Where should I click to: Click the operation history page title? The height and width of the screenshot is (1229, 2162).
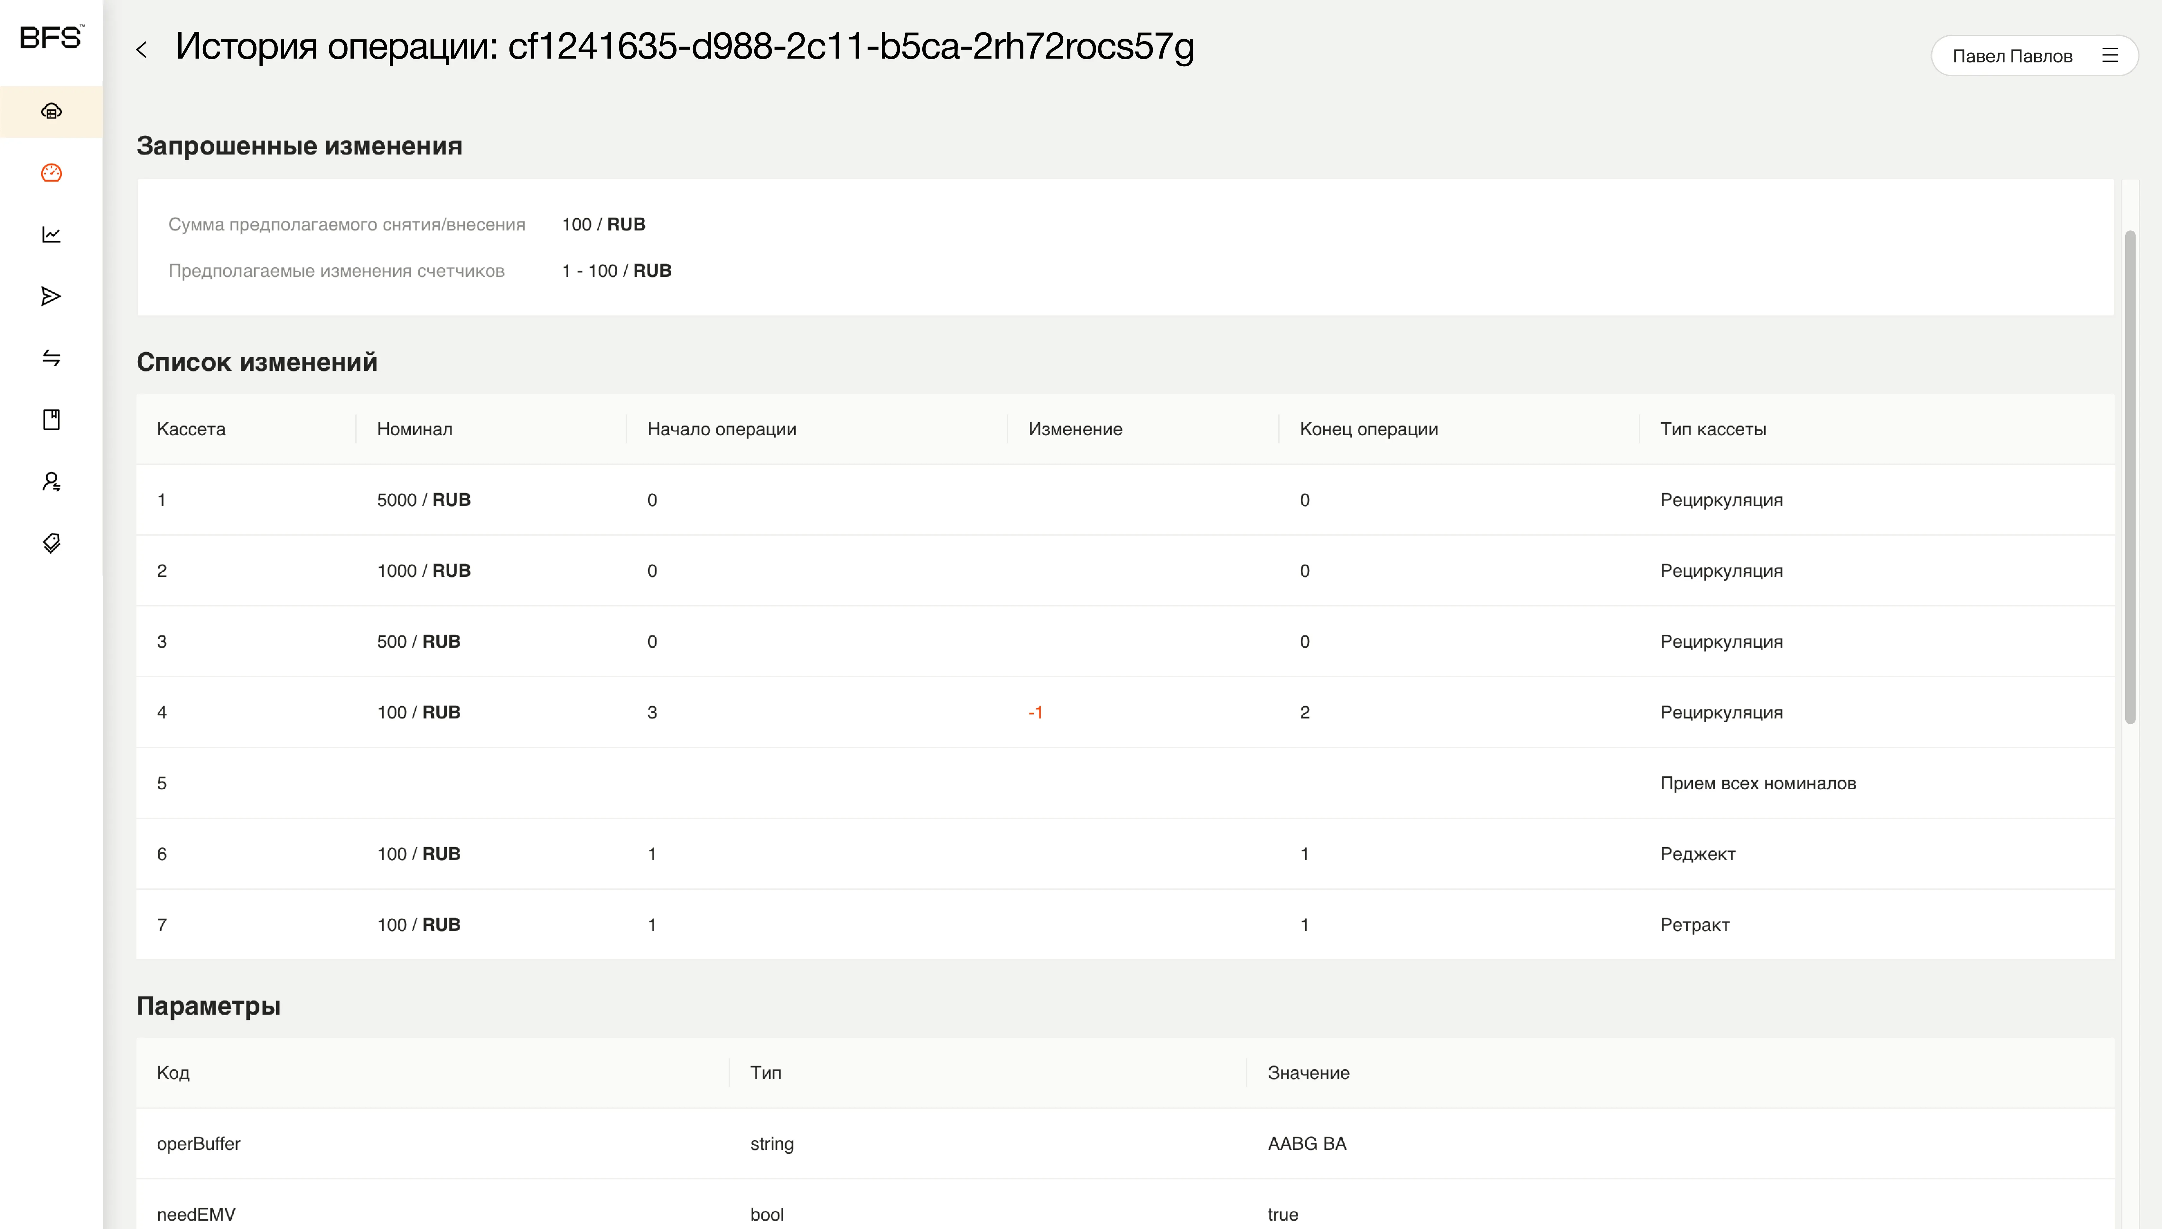(x=685, y=47)
